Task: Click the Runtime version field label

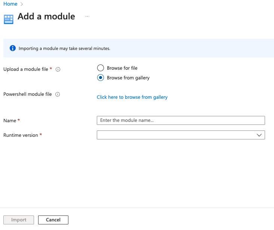Action: [21, 135]
